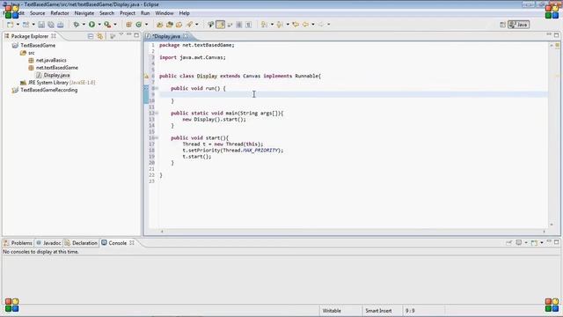The height and width of the screenshot is (317, 563).
Task: Click the editor horizontal scrollbar
Action: click(x=353, y=232)
